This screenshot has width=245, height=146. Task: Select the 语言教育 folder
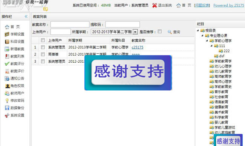219,102
